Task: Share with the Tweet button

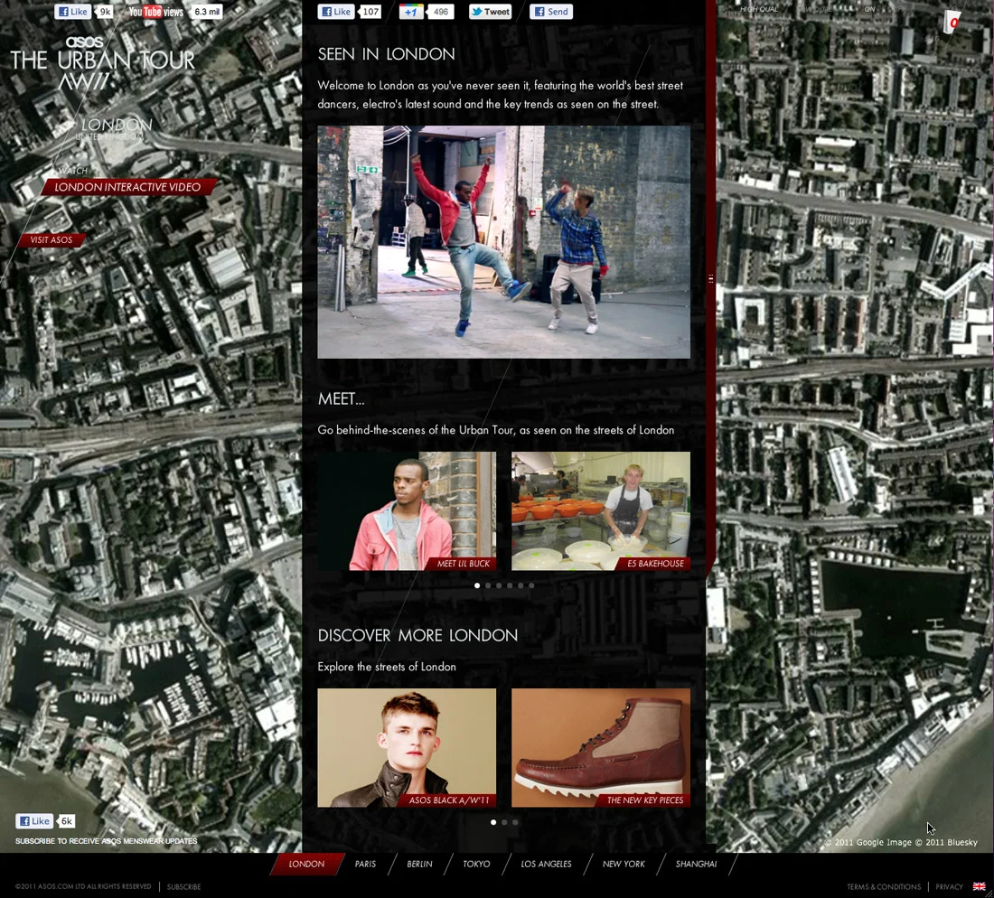Action: tap(490, 12)
